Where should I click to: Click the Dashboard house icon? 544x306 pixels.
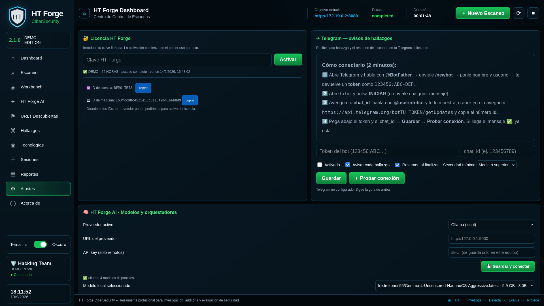pos(13,58)
